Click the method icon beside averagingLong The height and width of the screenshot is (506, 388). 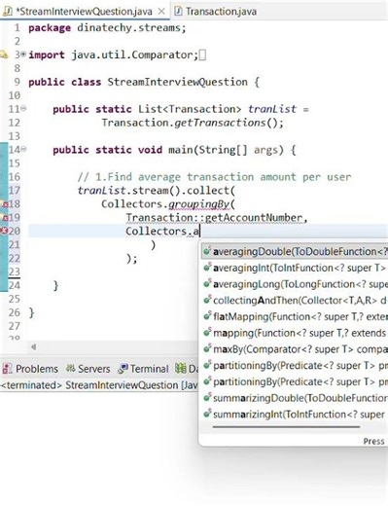(207, 283)
